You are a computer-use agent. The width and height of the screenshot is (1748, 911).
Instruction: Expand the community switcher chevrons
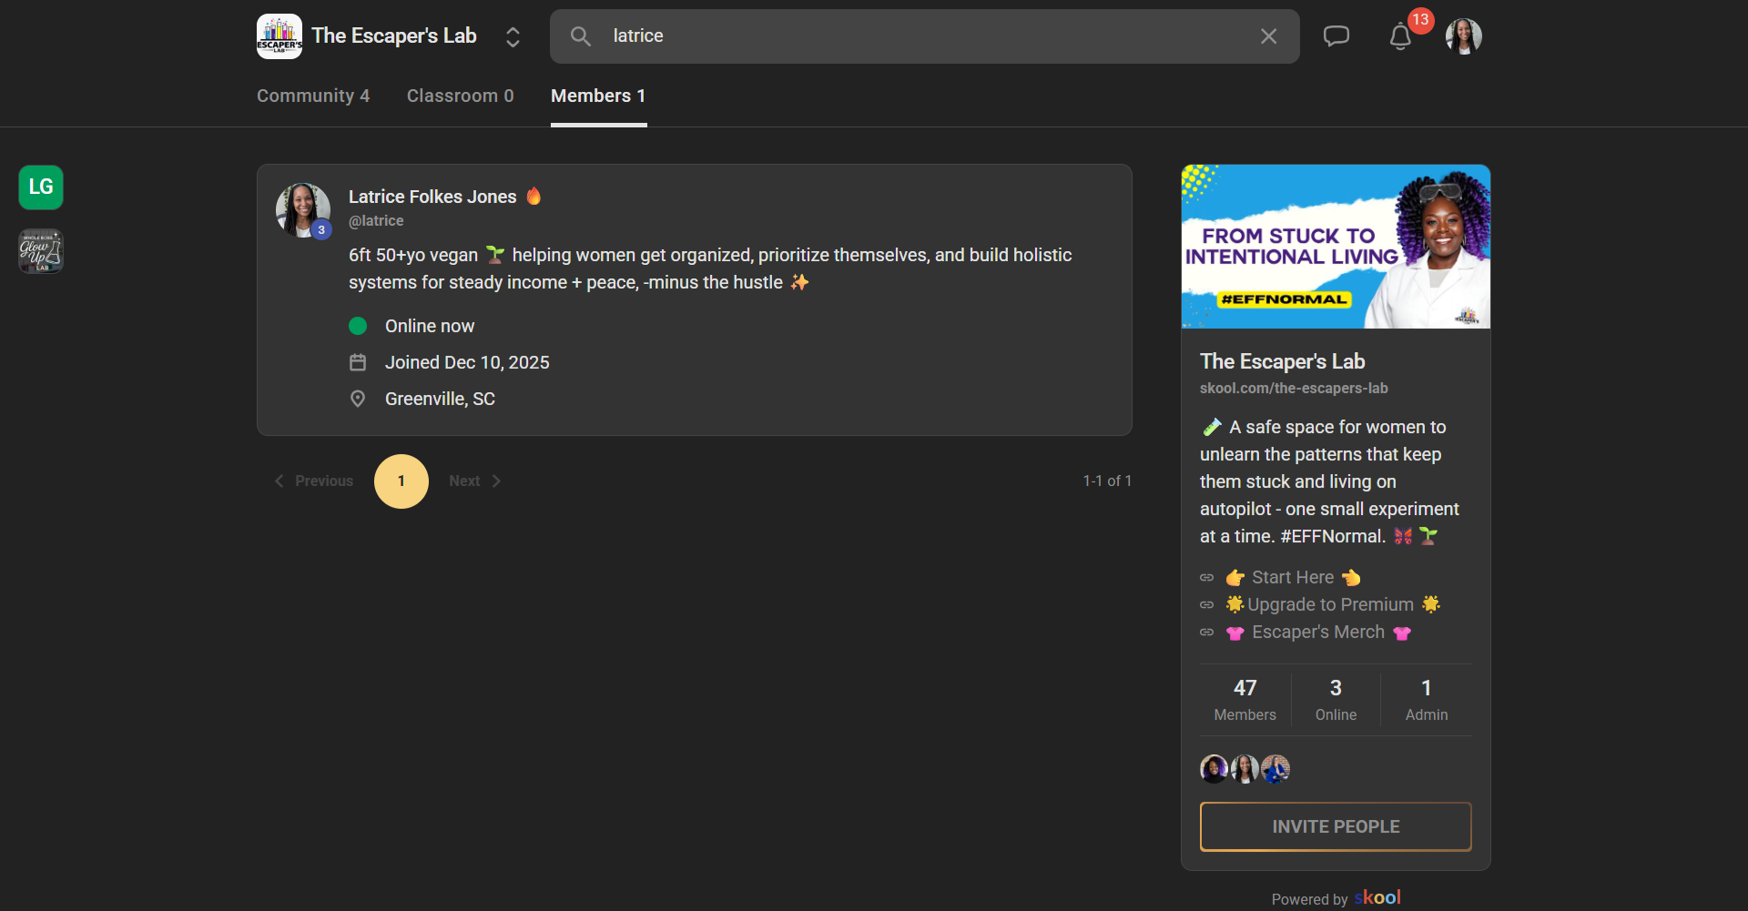pos(513,36)
